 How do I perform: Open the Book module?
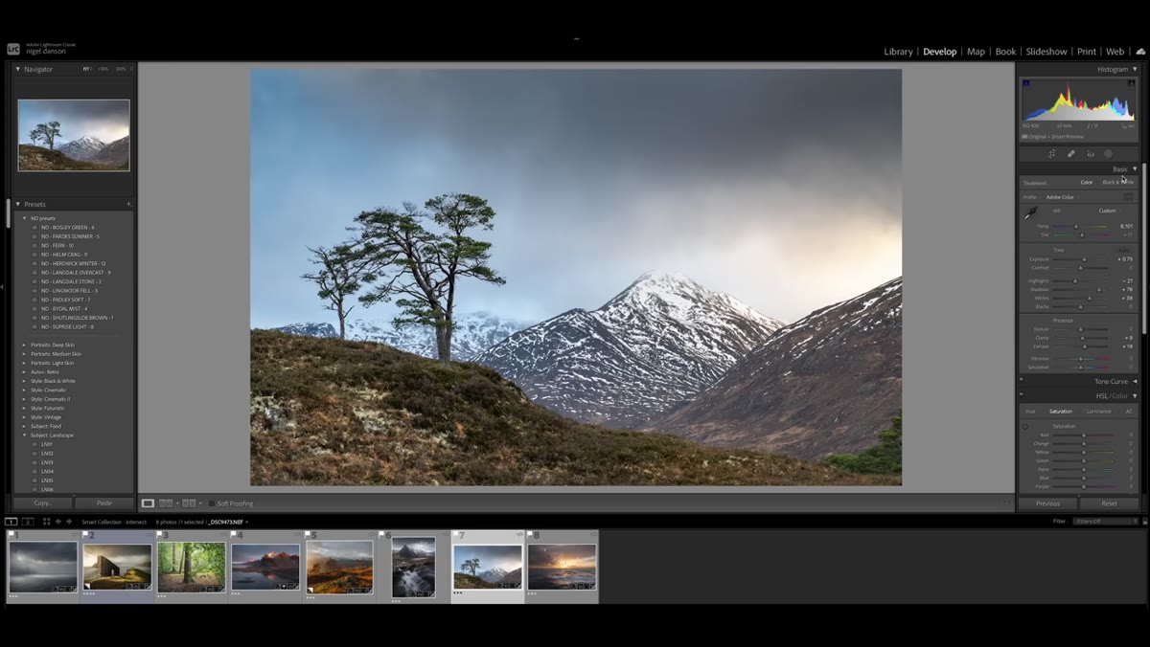coord(1005,52)
